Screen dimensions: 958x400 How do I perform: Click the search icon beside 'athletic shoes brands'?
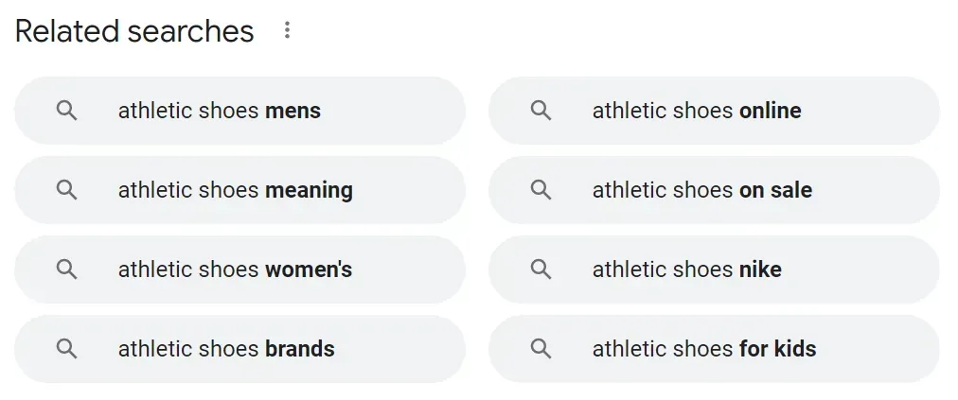(66, 349)
